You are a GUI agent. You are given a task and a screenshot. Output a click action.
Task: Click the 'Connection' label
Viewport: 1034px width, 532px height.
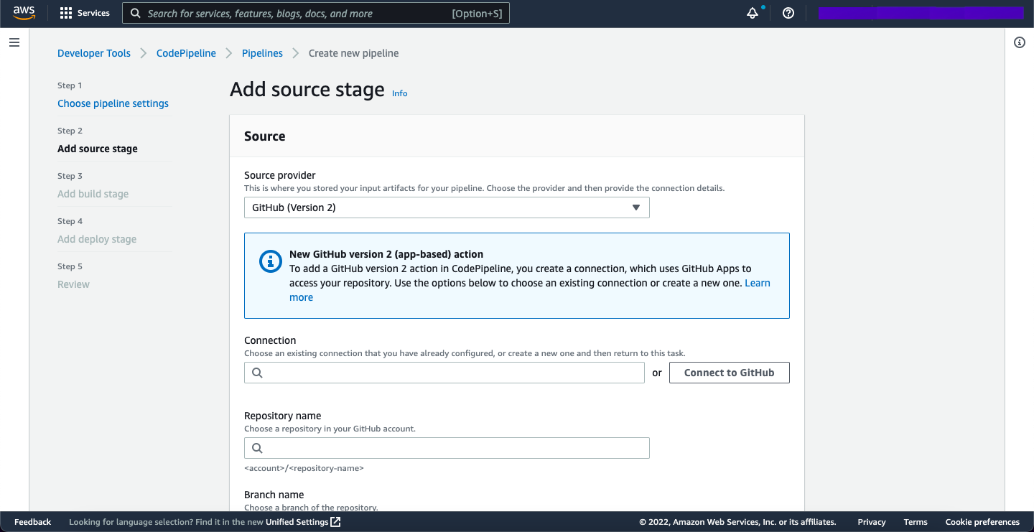click(270, 340)
